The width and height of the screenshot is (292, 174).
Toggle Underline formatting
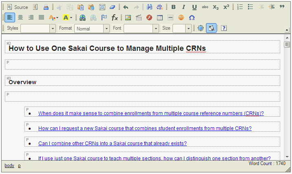tap(195, 7)
